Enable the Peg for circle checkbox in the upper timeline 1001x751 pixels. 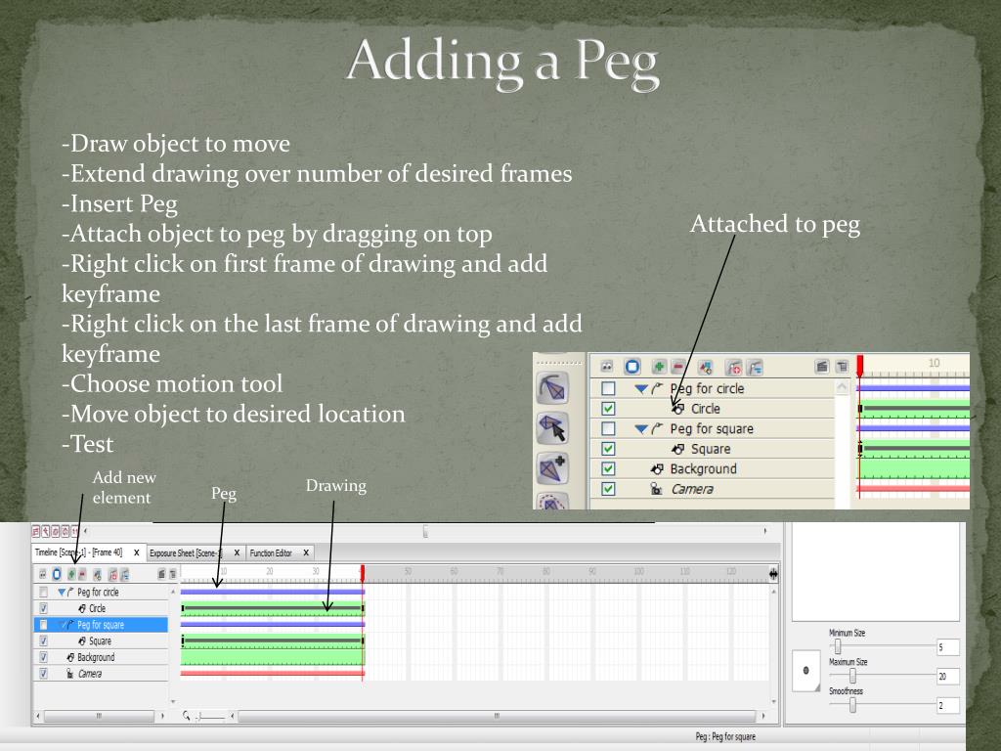pyautogui.click(x=608, y=388)
